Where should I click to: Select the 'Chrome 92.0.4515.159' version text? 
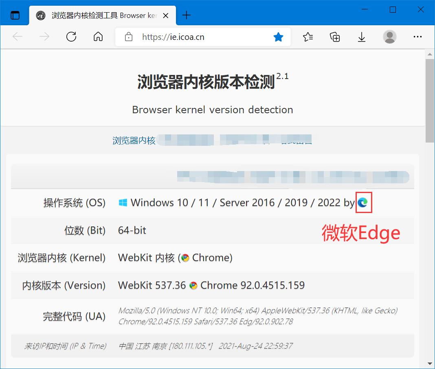pyautogui.click(x=253, y=285)
